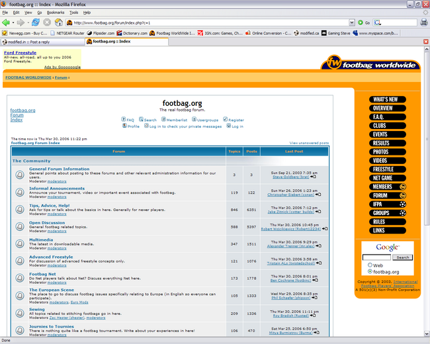Click folder icon of The European Scene
The image size is (430, 344).
point(20,296)
